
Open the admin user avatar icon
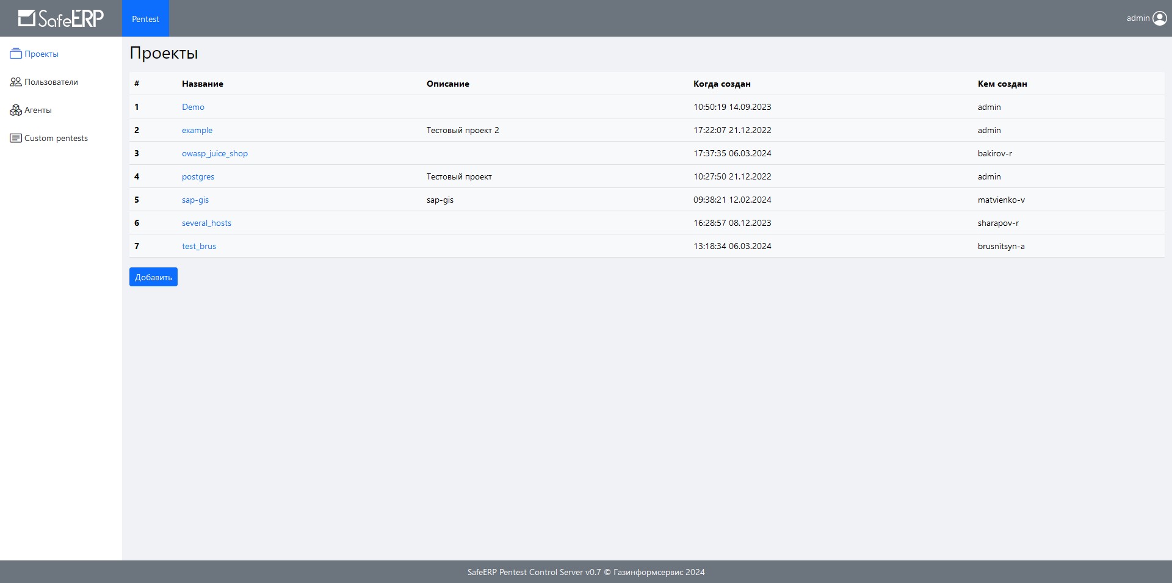pos(1160,18)
